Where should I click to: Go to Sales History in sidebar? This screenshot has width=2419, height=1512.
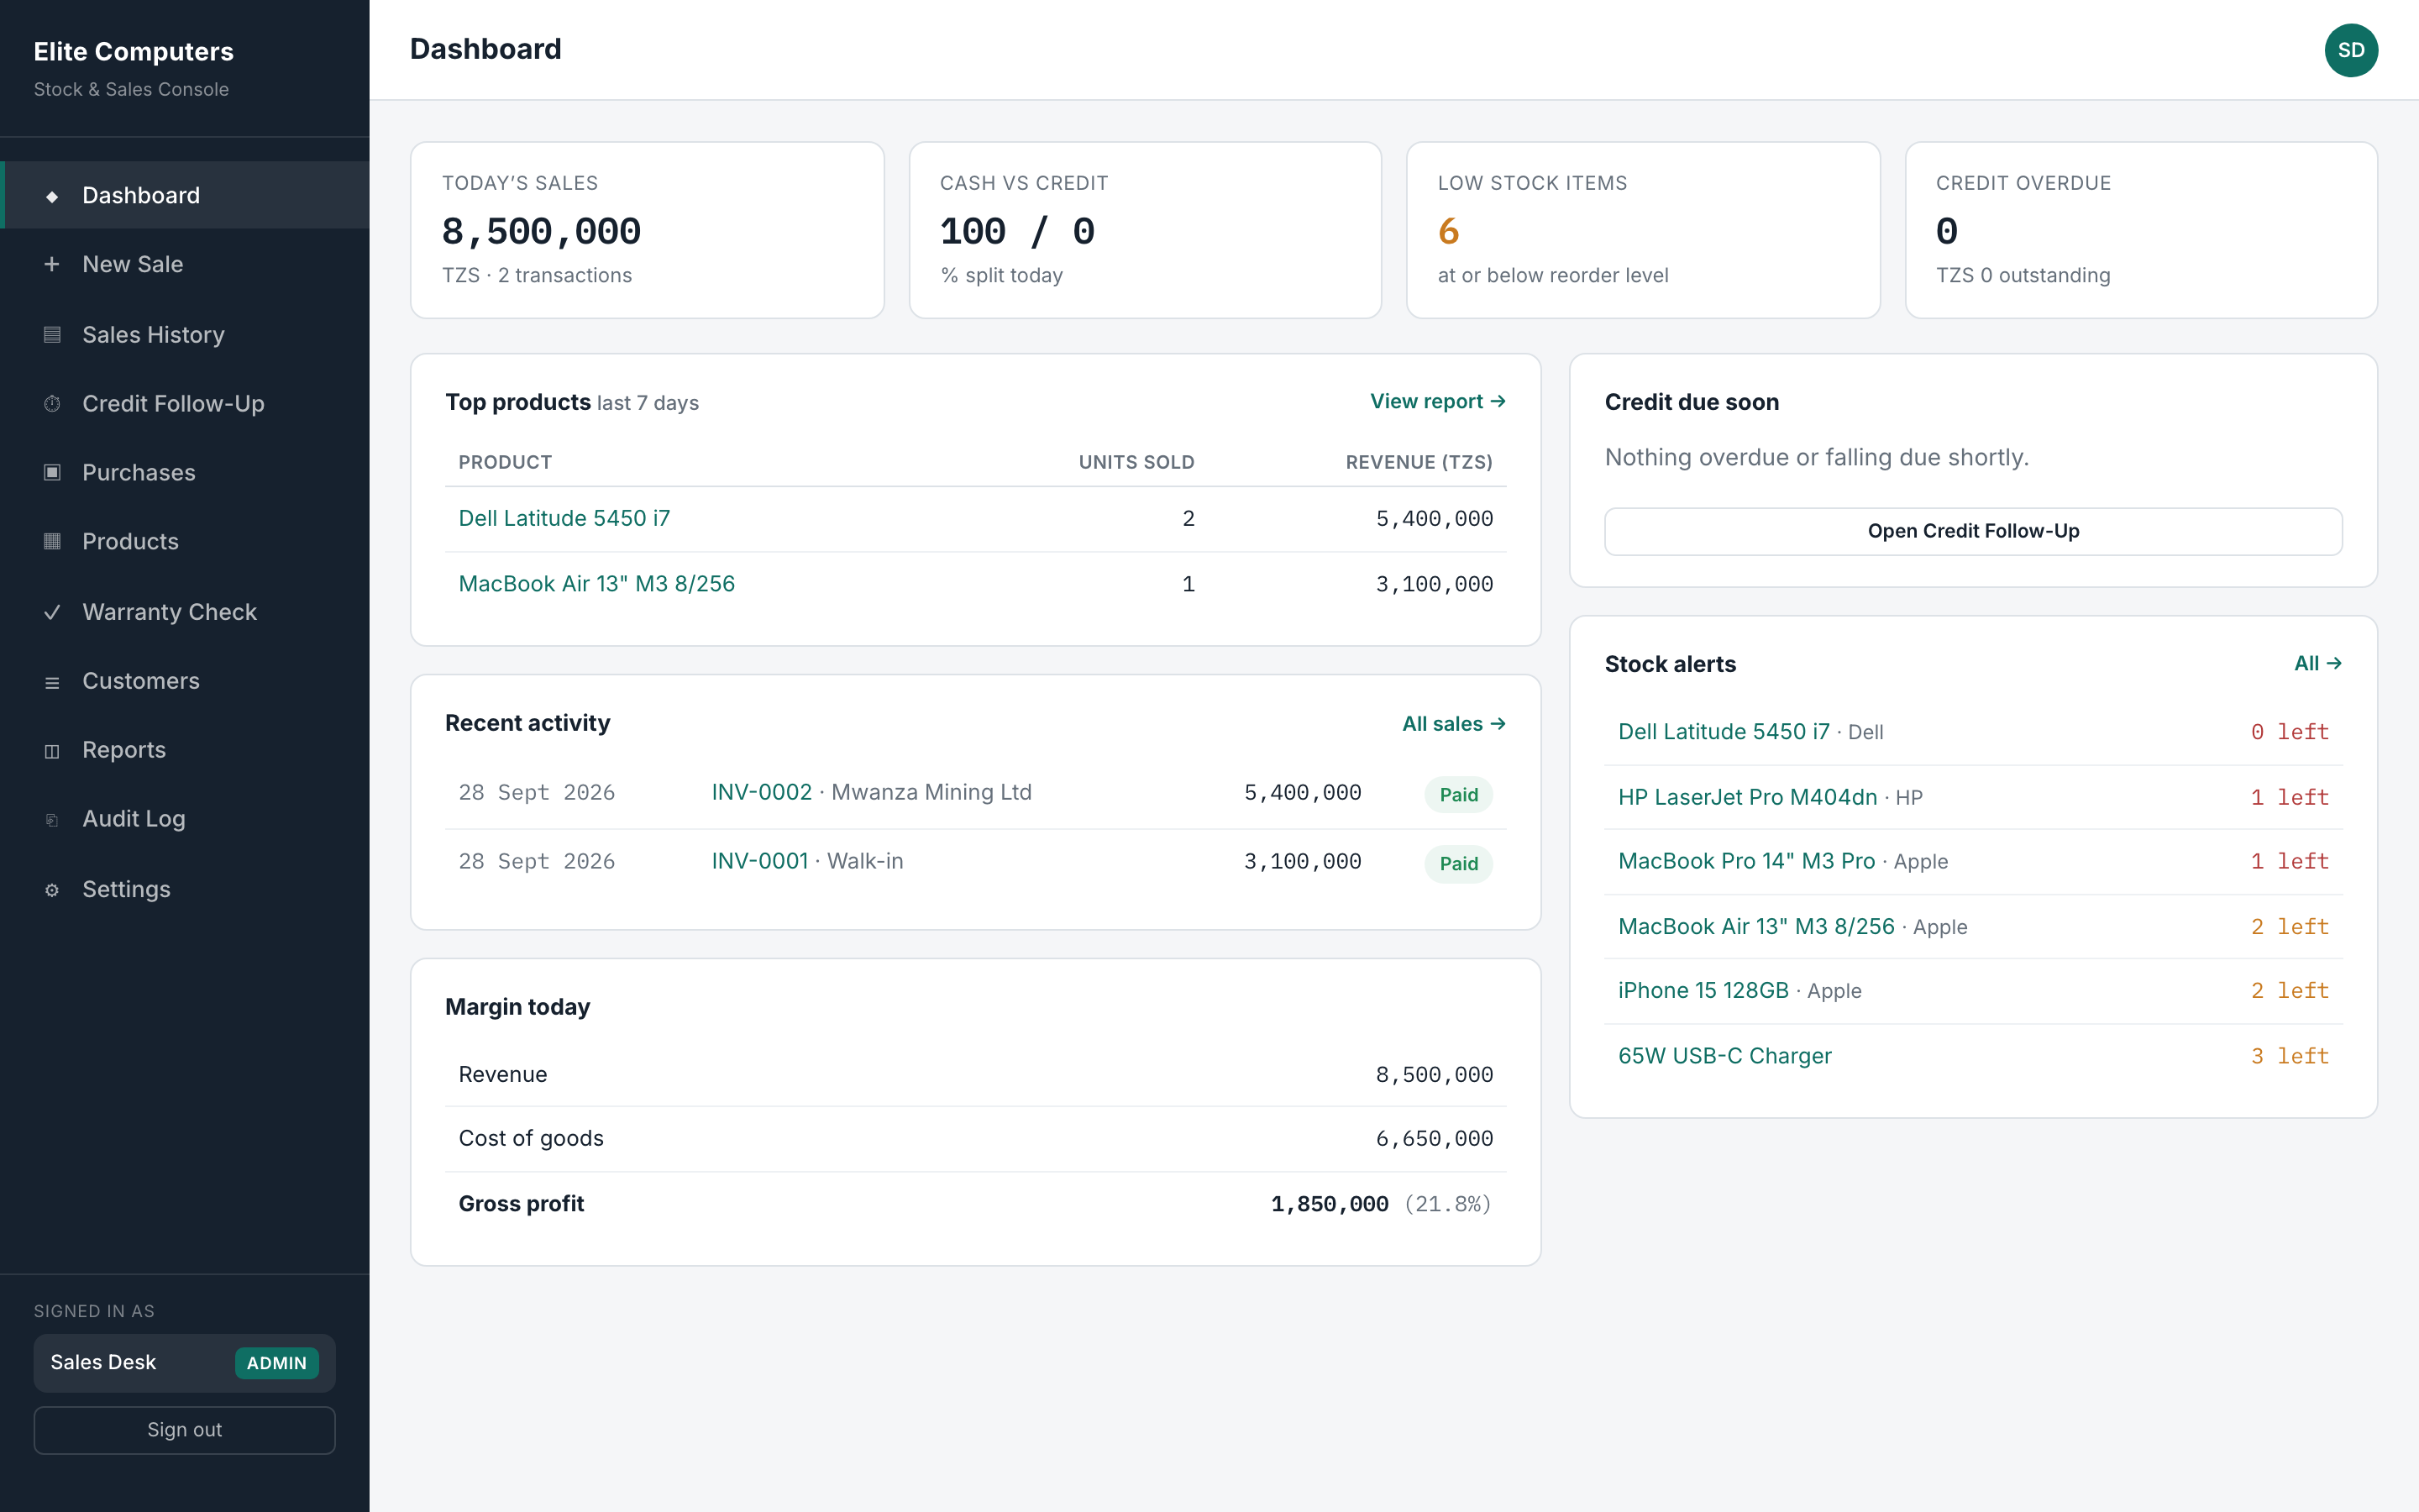185,335
